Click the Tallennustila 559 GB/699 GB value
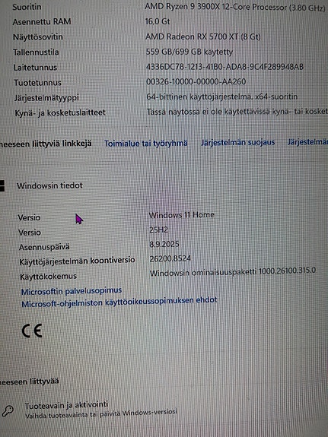 click(189, 52)
